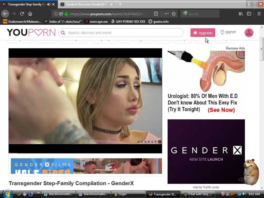
Task: Click the Show Desktop quick launch icon
Action: coord(31,194)
